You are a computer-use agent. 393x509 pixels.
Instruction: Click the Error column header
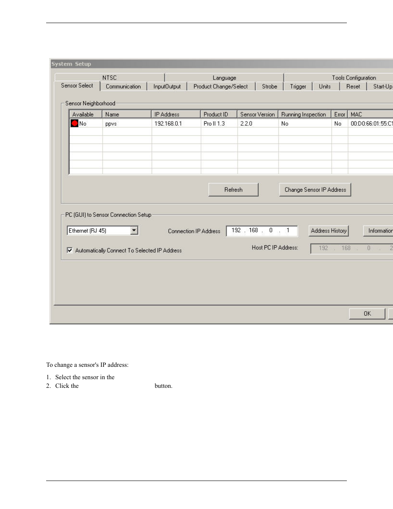340,114
